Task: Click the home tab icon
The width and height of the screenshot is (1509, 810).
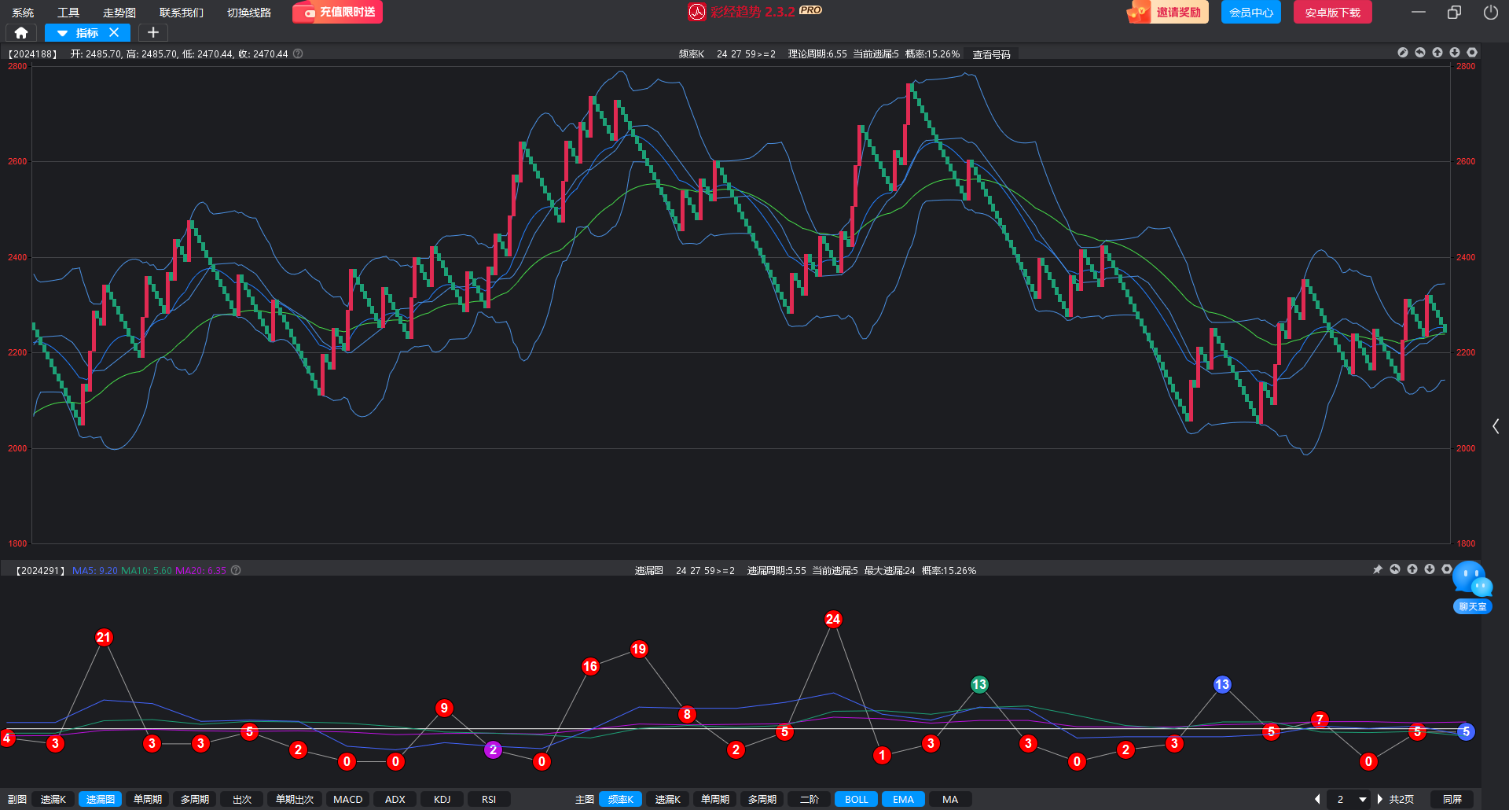Action: pos(21,33)
